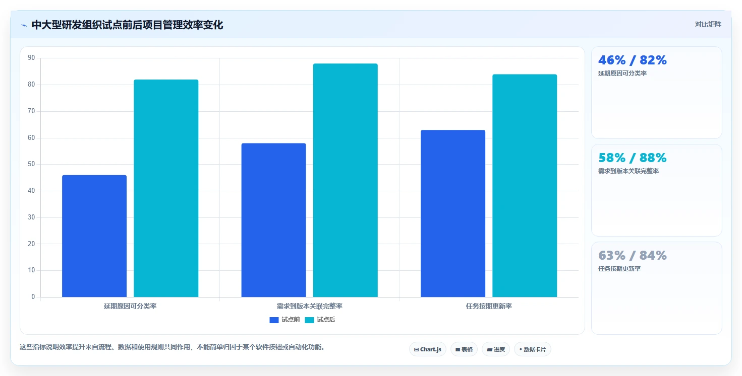Toggle the 试点后 legend item

coord(320,320)
